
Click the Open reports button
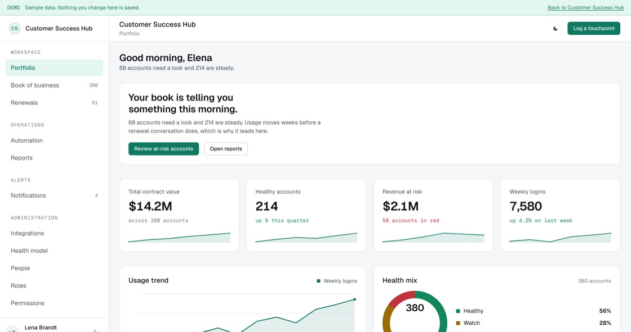[x=226, y=148]
